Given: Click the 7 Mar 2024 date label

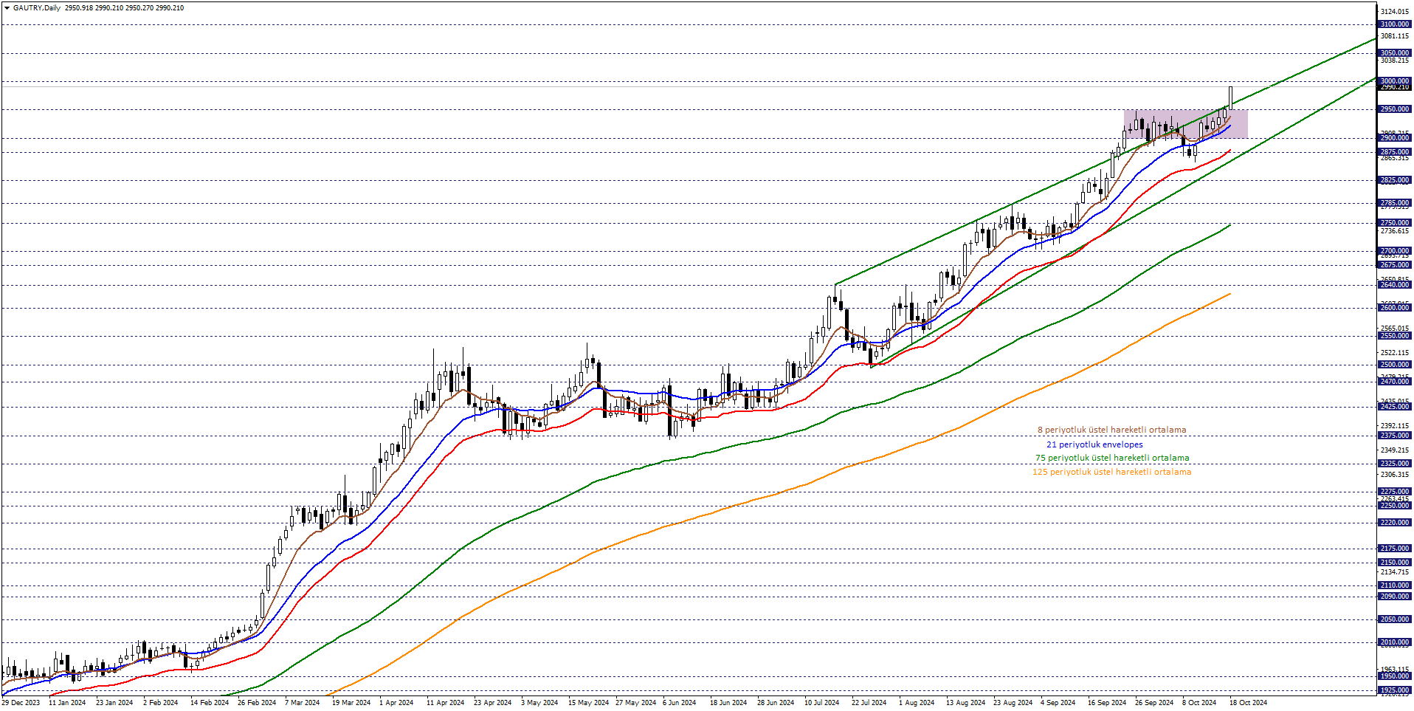Looking at the screenshot, I should click(303, 703).
